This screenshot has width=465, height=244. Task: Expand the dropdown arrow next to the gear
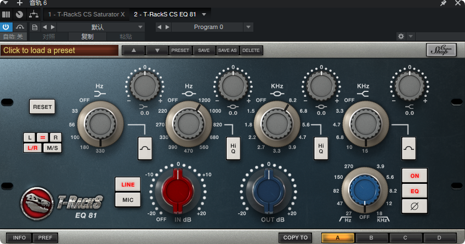point(411,36)
